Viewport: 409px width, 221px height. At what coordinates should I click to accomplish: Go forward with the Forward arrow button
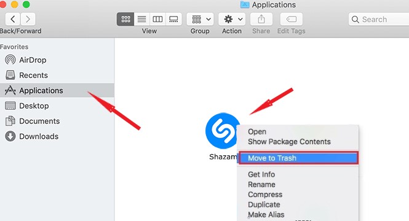point(28,19)
